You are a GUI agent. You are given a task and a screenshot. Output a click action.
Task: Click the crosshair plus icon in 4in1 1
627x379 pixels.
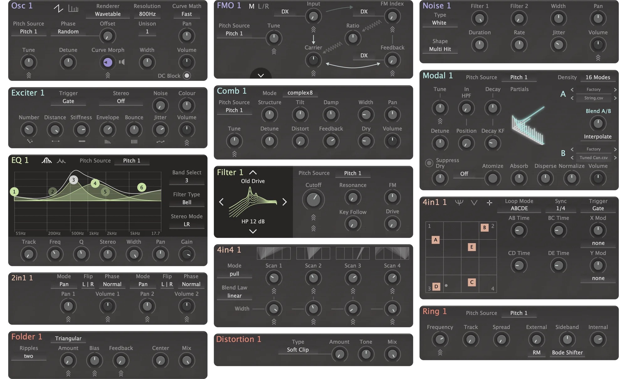(489, 203)
